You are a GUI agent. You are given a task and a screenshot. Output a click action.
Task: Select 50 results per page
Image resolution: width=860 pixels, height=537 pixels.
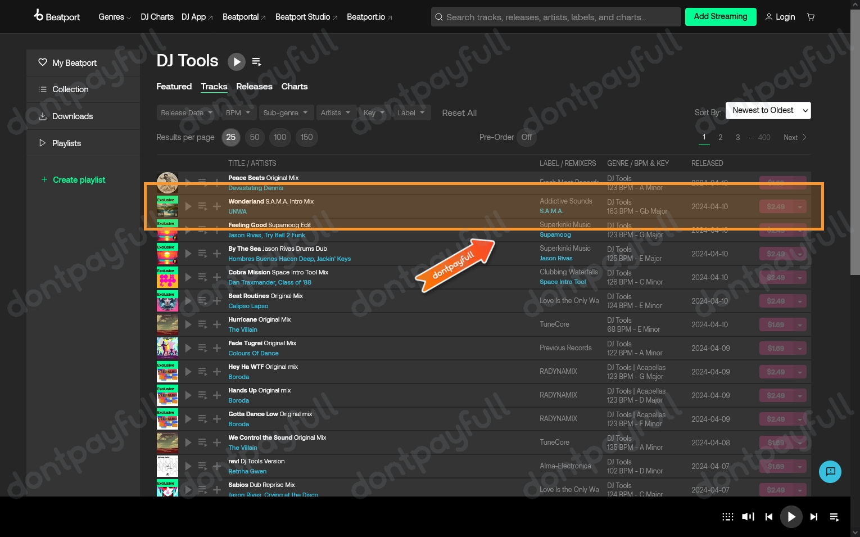click(x=255, y=137)
